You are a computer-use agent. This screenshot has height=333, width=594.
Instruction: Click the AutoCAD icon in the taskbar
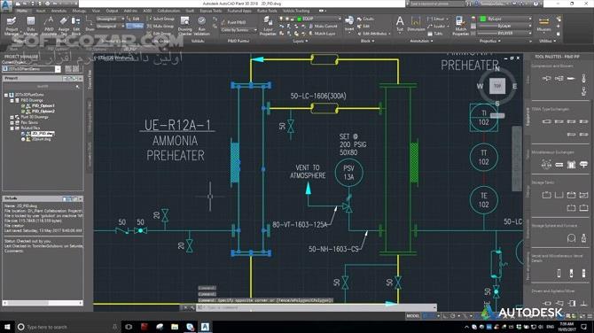[x=205, y=327]
